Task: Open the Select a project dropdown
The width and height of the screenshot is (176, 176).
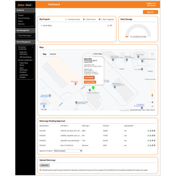Action: 67,151
